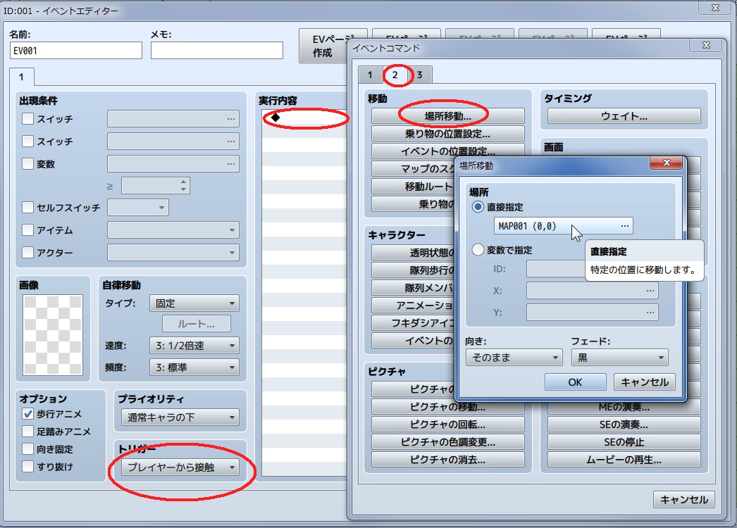The width and height of the screenshot is (737, 528).
Task: Select the 変数で指定 radio button
Action: click(478, 250)
